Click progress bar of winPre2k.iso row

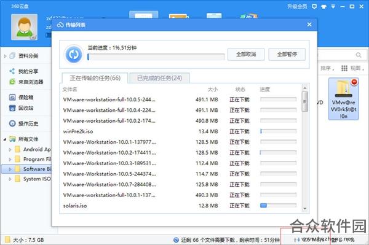click(x=278, y=131)
